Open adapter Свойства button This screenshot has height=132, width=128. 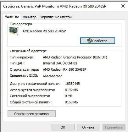97,41
